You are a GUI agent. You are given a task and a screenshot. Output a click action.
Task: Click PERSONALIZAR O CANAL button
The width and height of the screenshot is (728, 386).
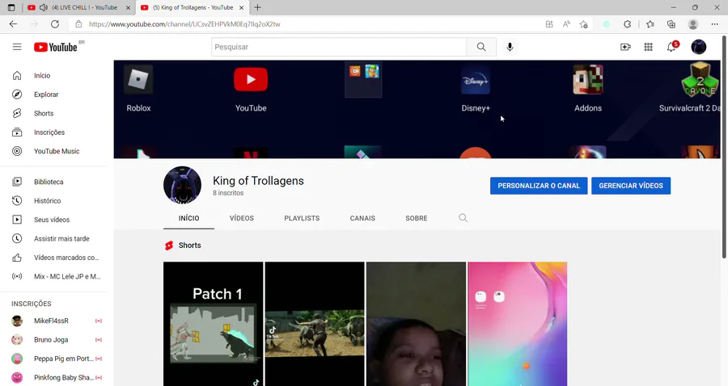pyautogui.click(x=539, y=186)
